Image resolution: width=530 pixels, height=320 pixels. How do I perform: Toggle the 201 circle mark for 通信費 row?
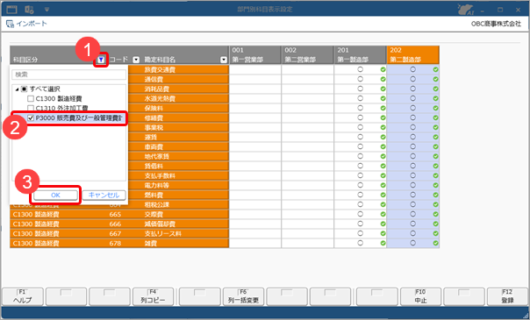(x=361, y=79)
